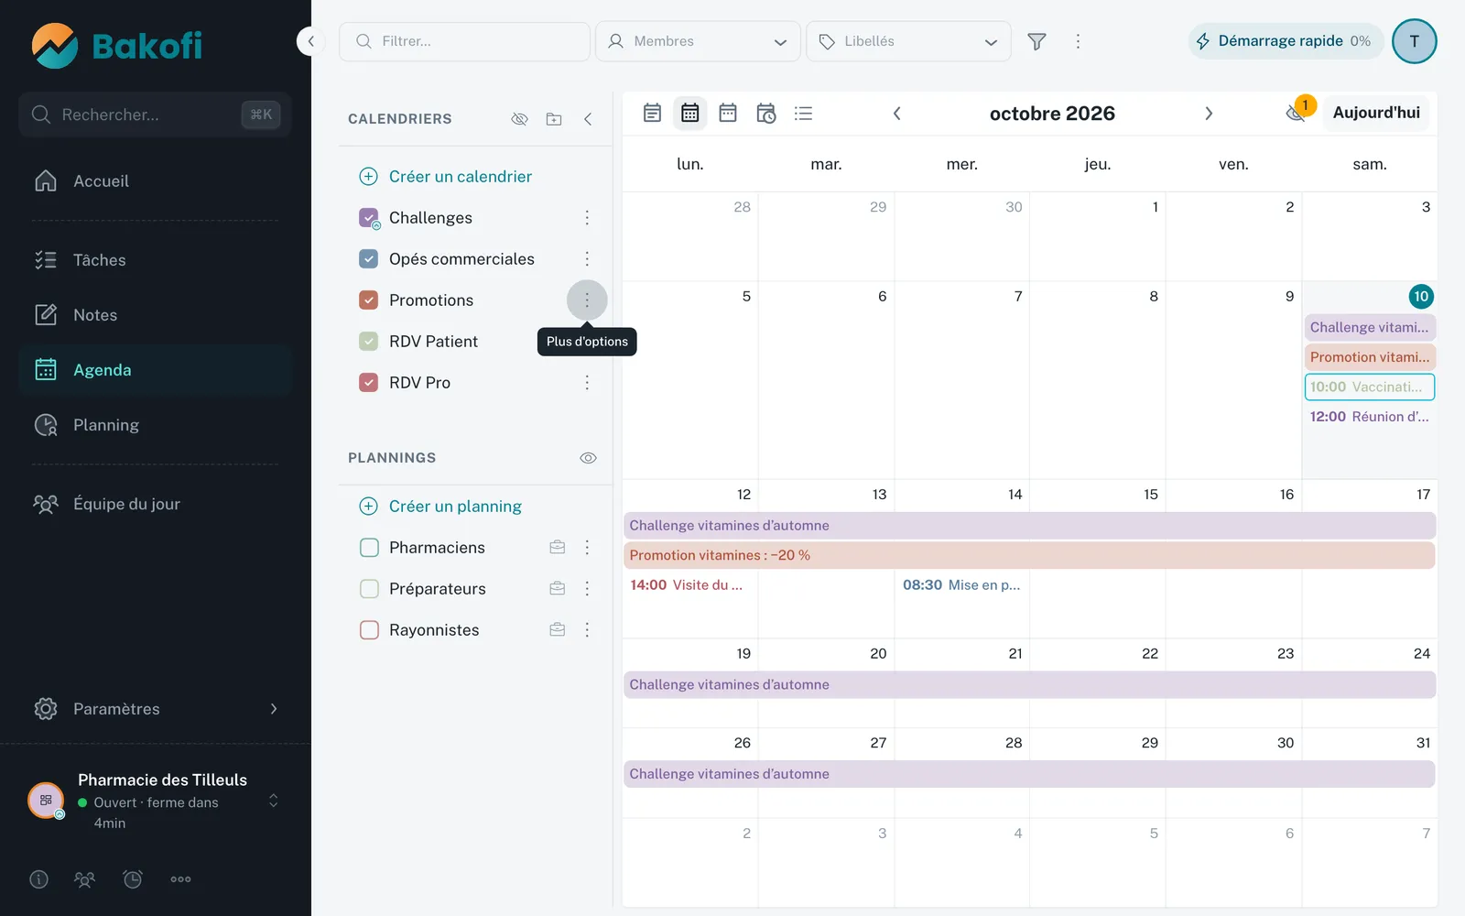The image size is (1465, 916).
Task: Toggle the RDV Patient checkbox
Action: [x=369, y=342]
